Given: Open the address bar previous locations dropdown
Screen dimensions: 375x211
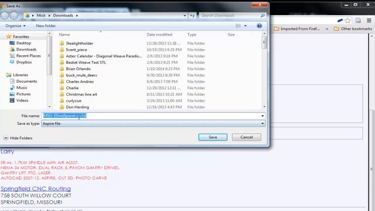Looking at the screenshot, I should coord(185,16).
